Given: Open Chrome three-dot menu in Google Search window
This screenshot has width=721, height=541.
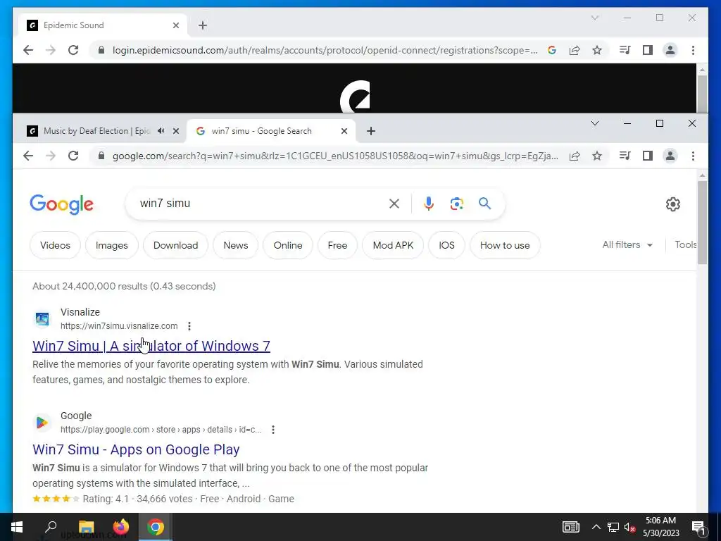Looking at the screenshot, I should coord(693,156).
